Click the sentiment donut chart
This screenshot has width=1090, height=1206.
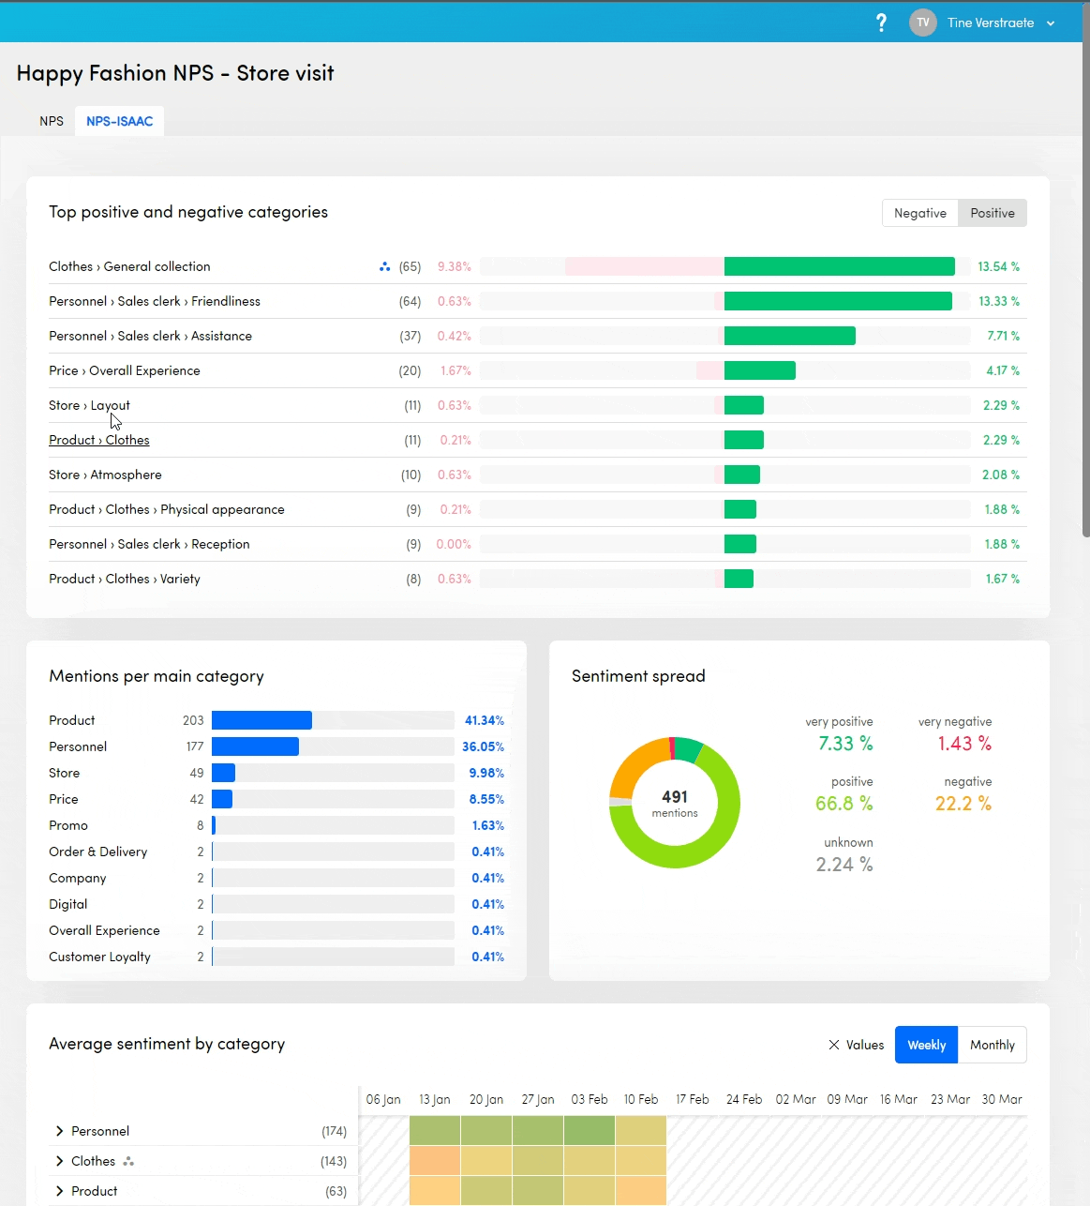point(675,803)
